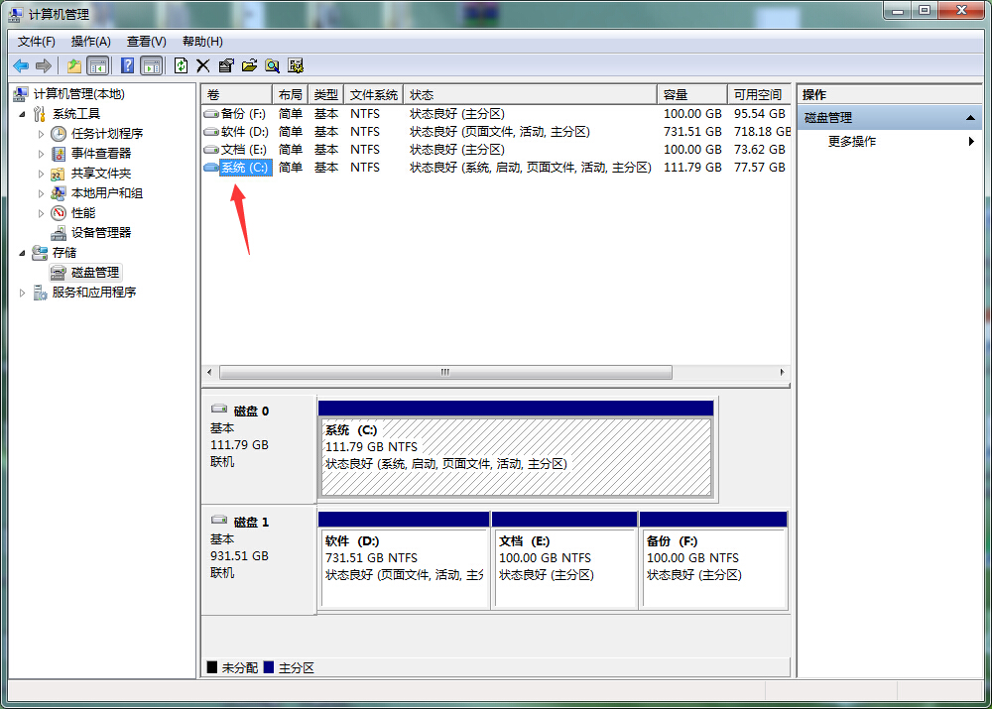Toggle the show/hide action pane button

pyautogui.click(x=151, y=65)
